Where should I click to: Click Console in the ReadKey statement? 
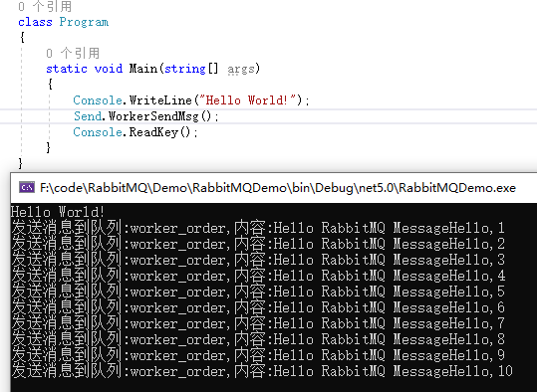98,131
